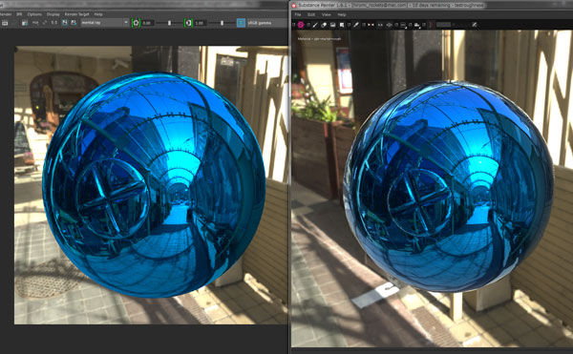Adjust the exposure slider handle

169,23
